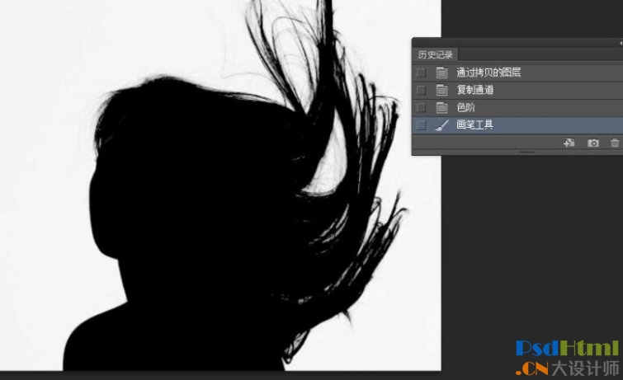Click the brush icon of 画笔工具 state

(441, 125)
